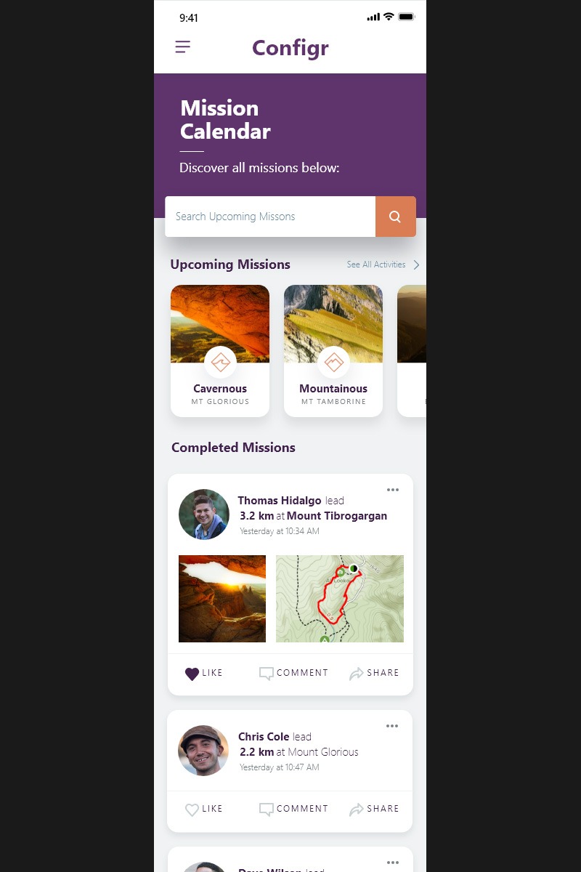Open options menu on Thomas Hidalgo's card

point(393,490)
